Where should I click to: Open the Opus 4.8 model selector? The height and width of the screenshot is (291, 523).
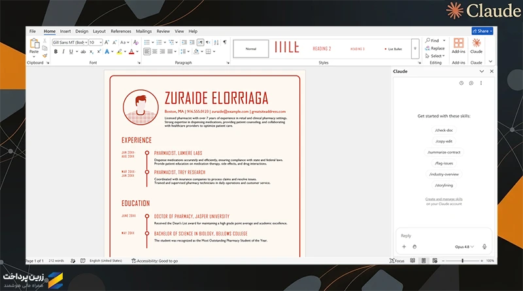[464, 247]
